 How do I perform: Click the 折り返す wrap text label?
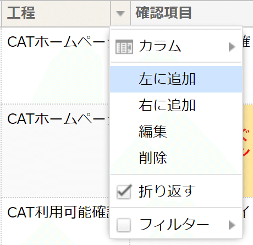tap(167, 191)
